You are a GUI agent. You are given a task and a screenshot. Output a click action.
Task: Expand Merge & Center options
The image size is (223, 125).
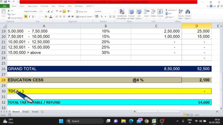(93, 17)
